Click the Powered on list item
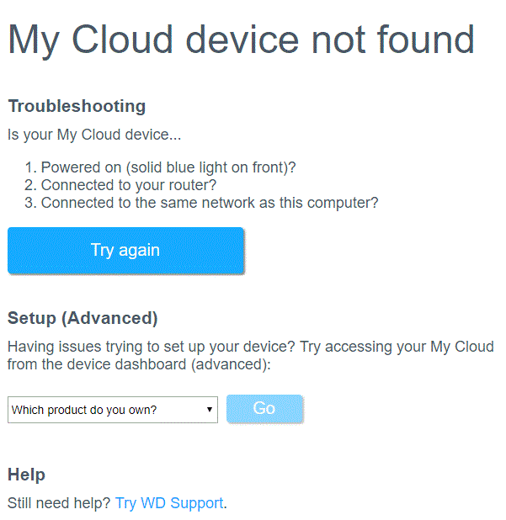 [168, 167]
